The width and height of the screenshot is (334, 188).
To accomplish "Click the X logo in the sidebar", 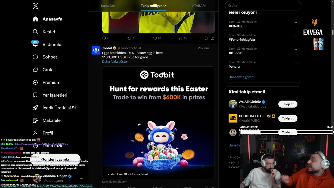I will (x=35, y=6).
